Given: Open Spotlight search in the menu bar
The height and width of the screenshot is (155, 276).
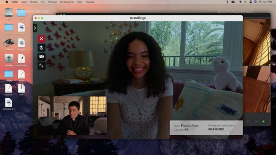Looking at the screenshot, I should [245, 2].
